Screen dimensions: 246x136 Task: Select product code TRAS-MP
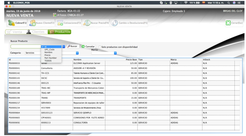46,93
